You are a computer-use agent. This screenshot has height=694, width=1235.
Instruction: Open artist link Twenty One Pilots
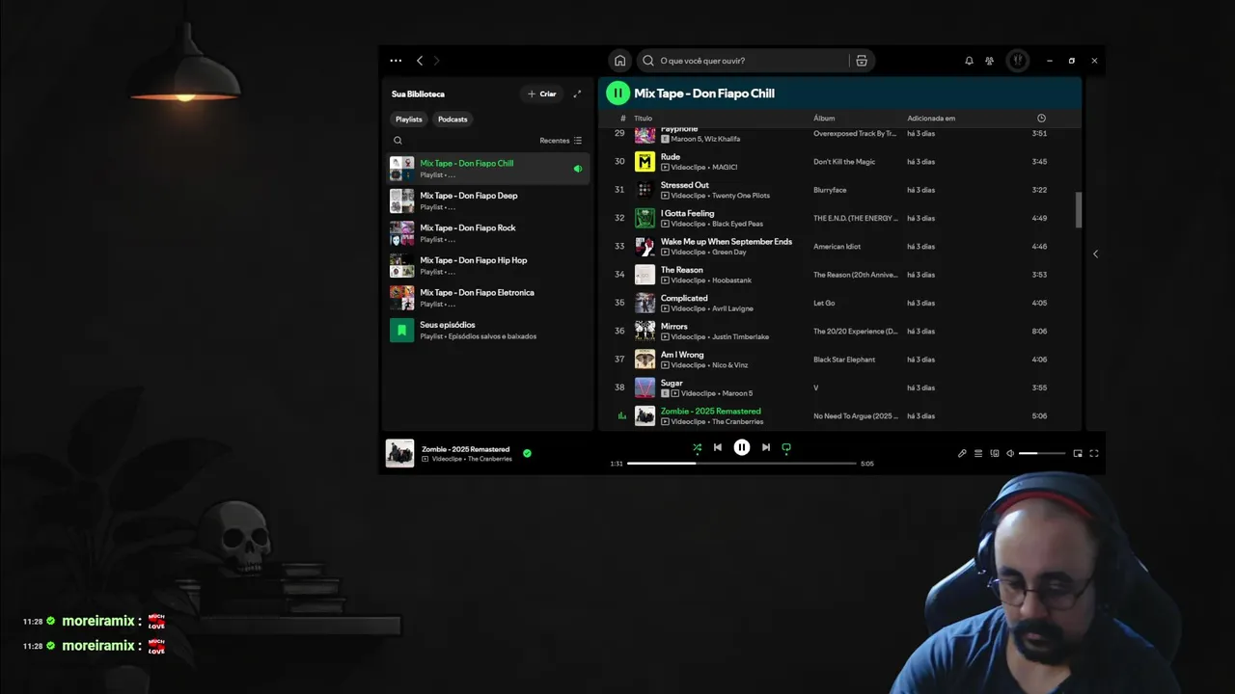741,196
